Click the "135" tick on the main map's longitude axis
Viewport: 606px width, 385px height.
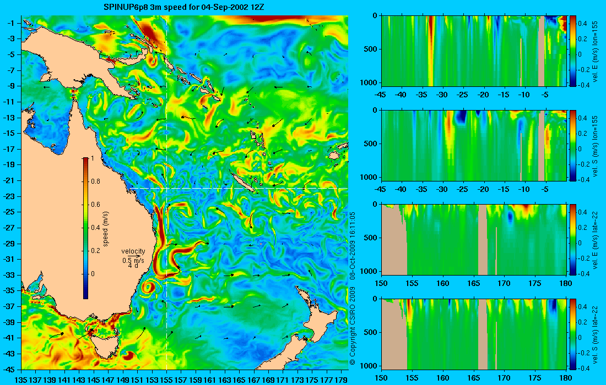click(x=20, y=380)
